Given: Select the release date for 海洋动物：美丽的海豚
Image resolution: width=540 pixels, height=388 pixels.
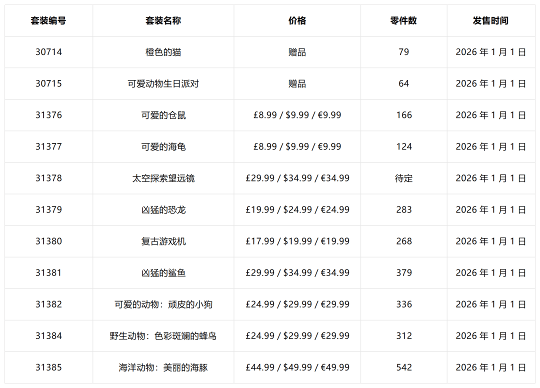Looking at the screenshot, I should pyautogui.click(x=490, y=367).
